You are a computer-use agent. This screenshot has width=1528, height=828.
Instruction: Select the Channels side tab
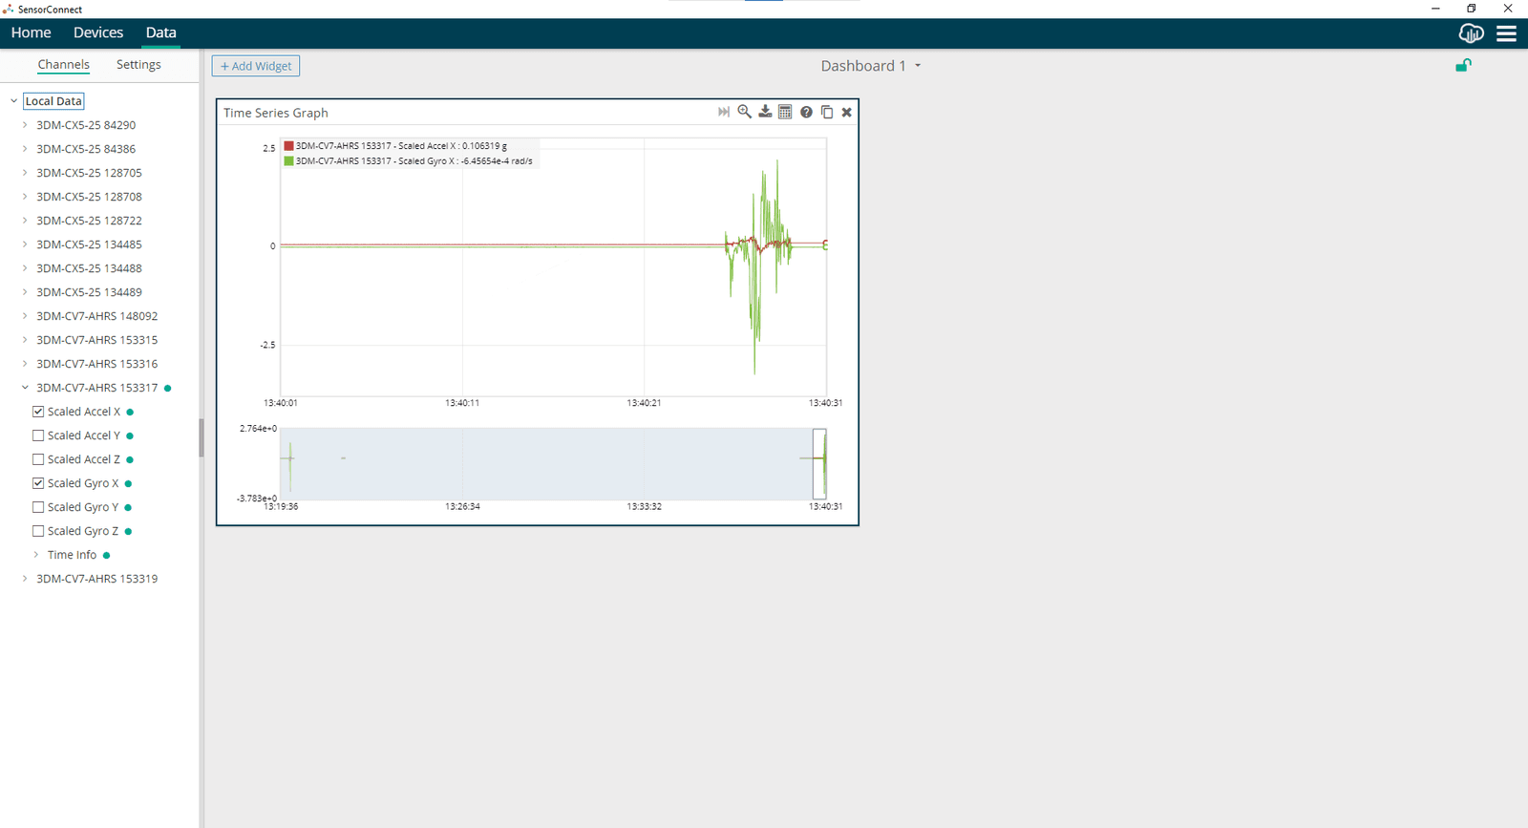pyautogui.click(x=64, y=64)
